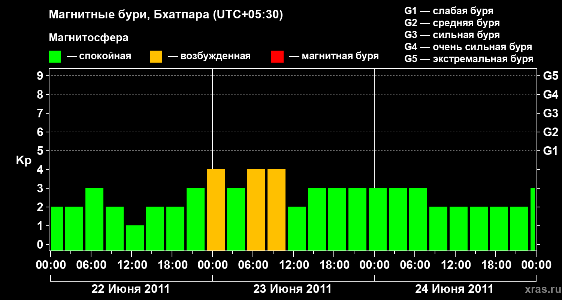Viewport: 562px width, 300px height.
Task: Click green Kp 3 bar between the orange bars
Action: [236, 219]
